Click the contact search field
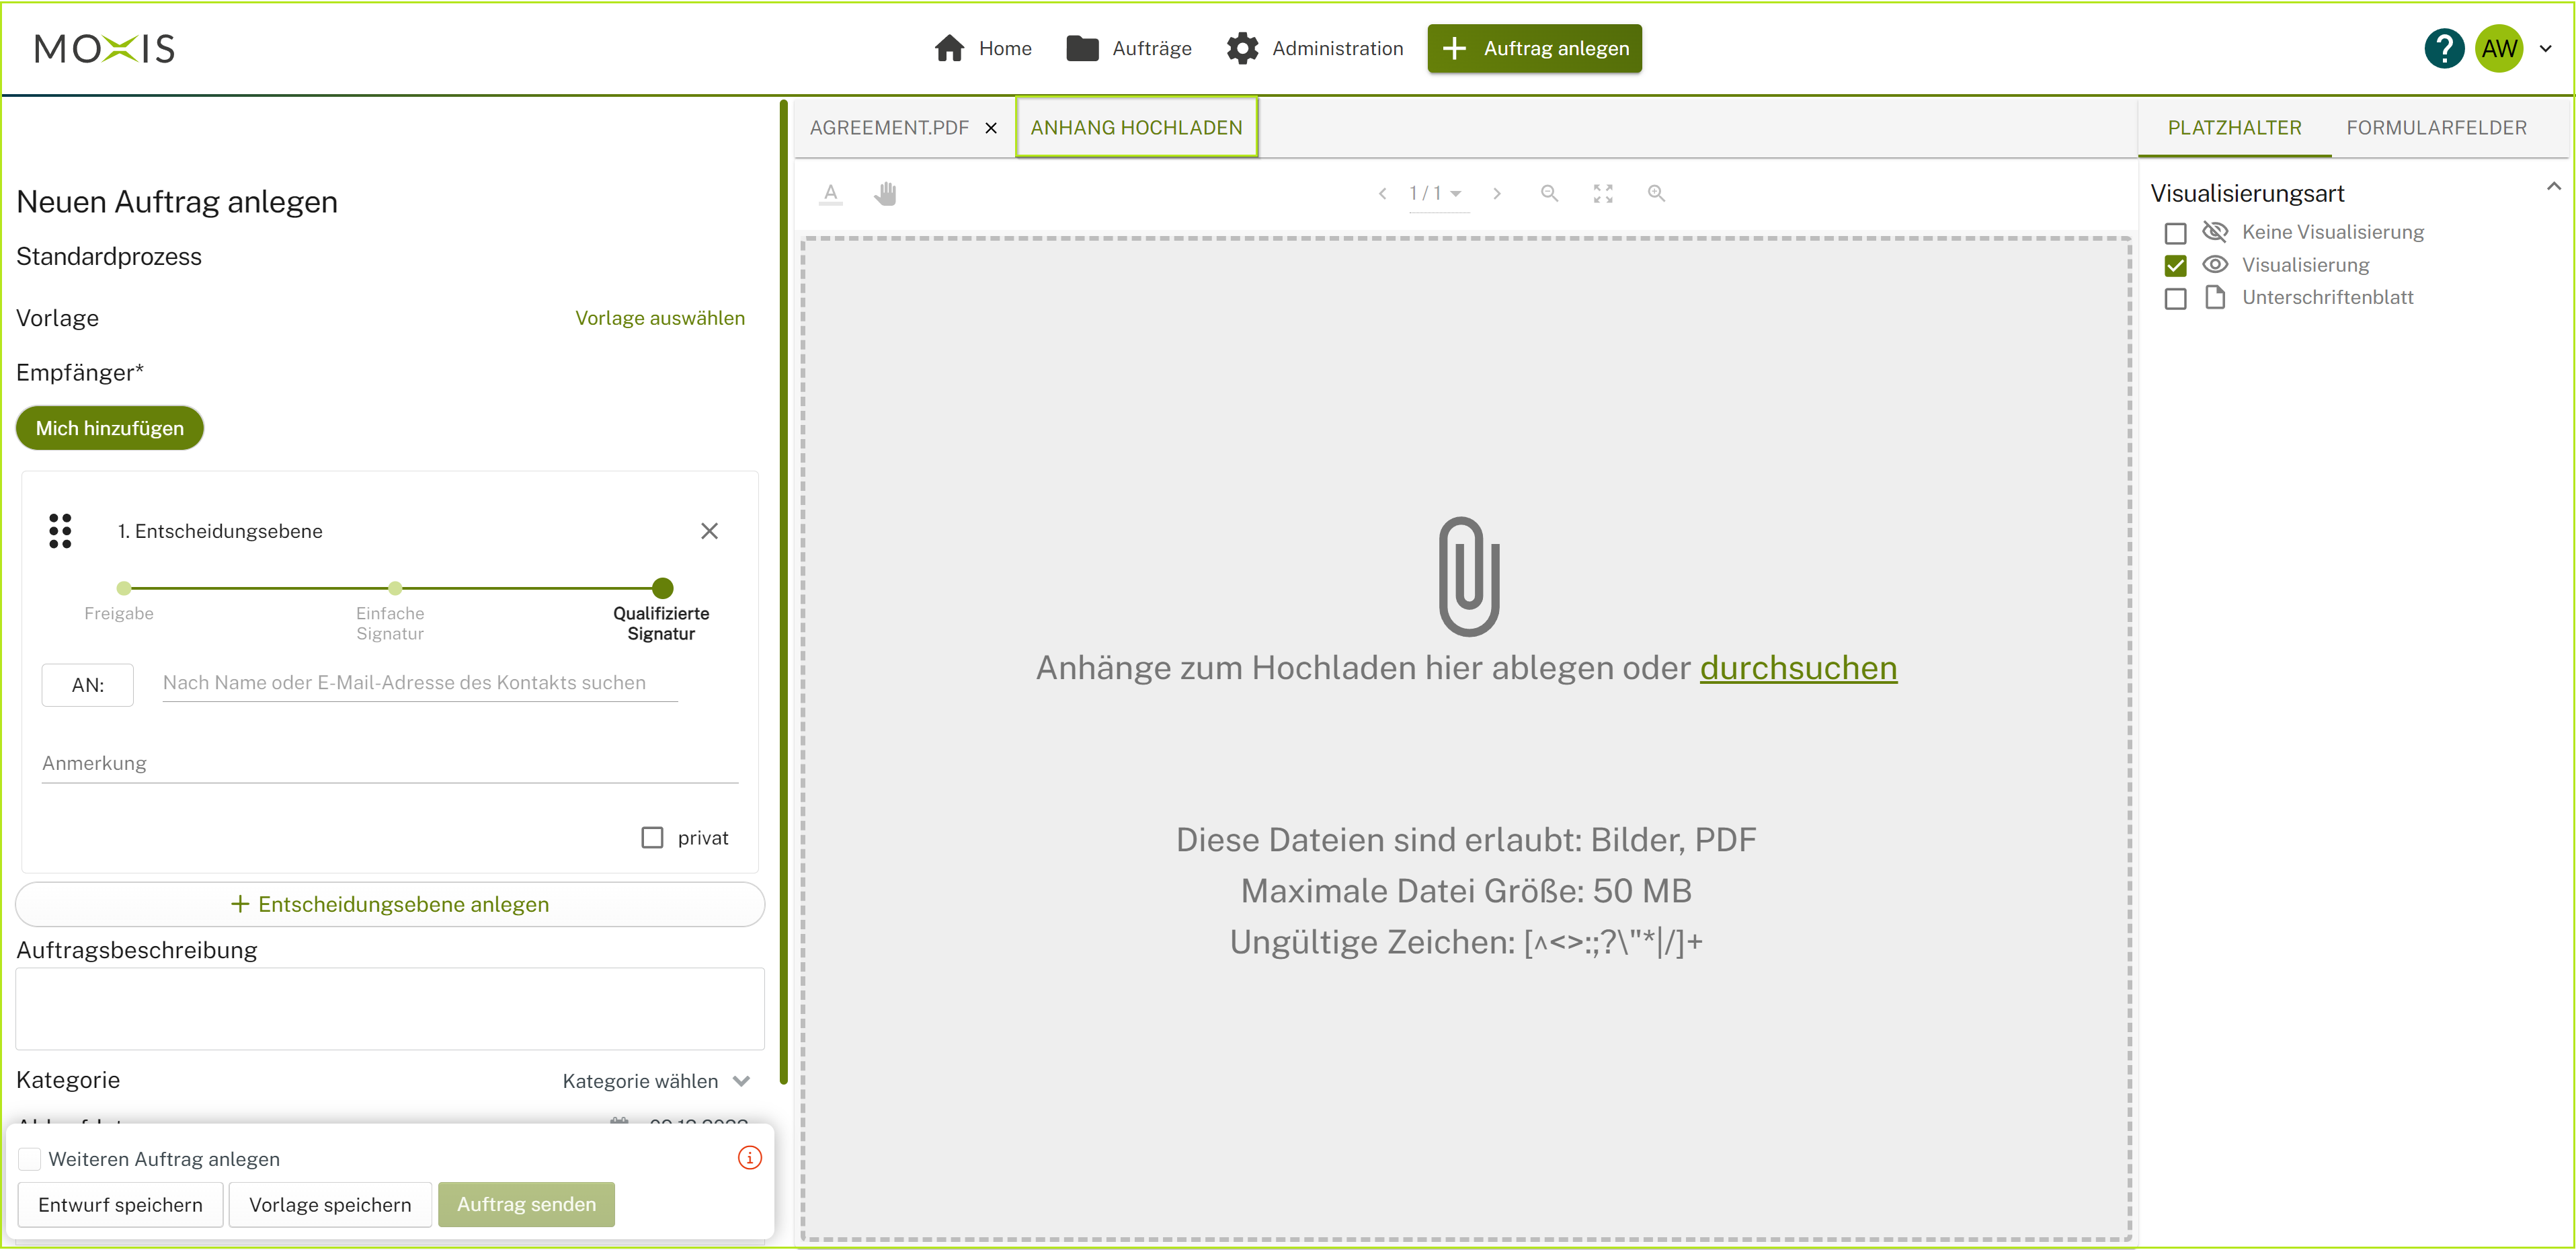Image resolution: width=2576 pixels, height=1250 pixels. 419,683
